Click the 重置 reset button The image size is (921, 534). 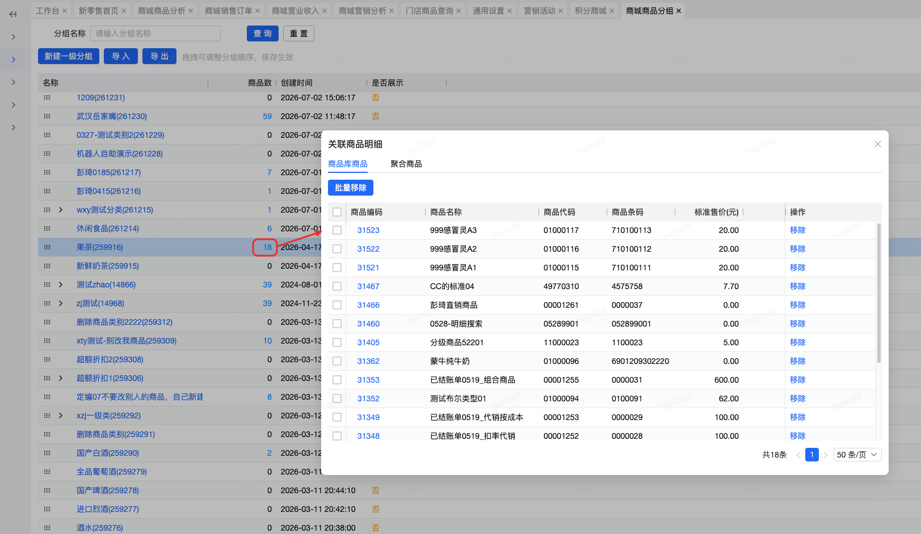[298, 33]
